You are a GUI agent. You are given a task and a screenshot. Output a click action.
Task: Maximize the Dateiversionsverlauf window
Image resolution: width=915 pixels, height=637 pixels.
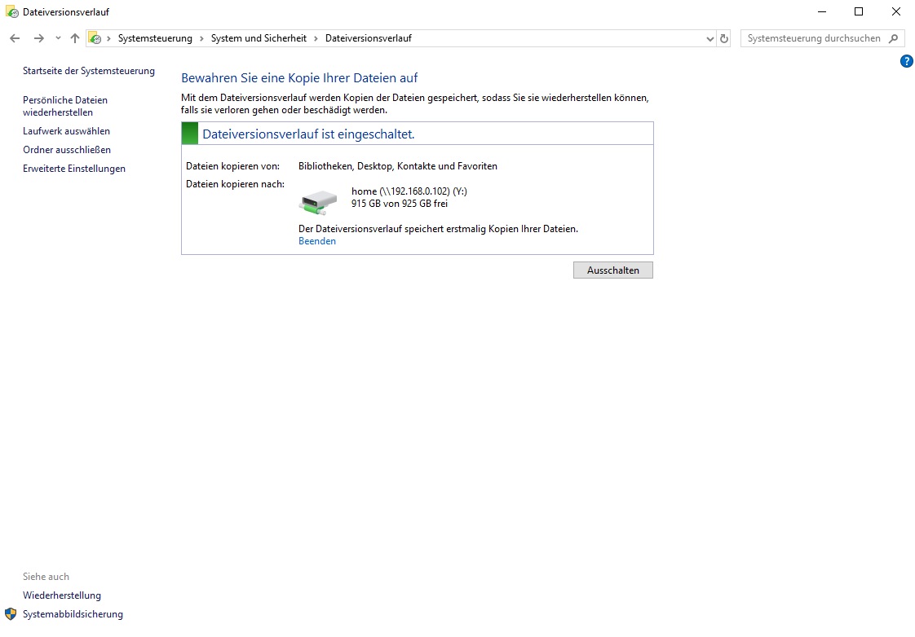click(x=859, y=11)
